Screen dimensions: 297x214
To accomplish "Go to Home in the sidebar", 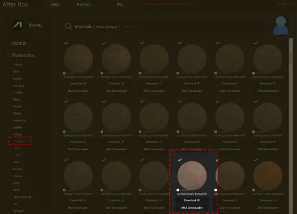I will pyautogui.click(x=19, y=43).
